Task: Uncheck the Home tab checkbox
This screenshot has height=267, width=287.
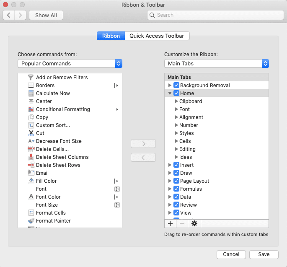Action: [x=176, y=93]
